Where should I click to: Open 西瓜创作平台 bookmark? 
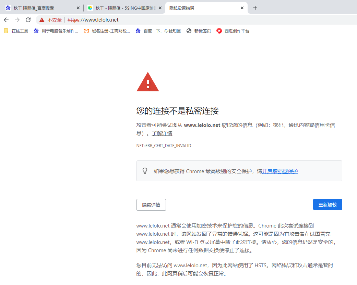point(233,31)
